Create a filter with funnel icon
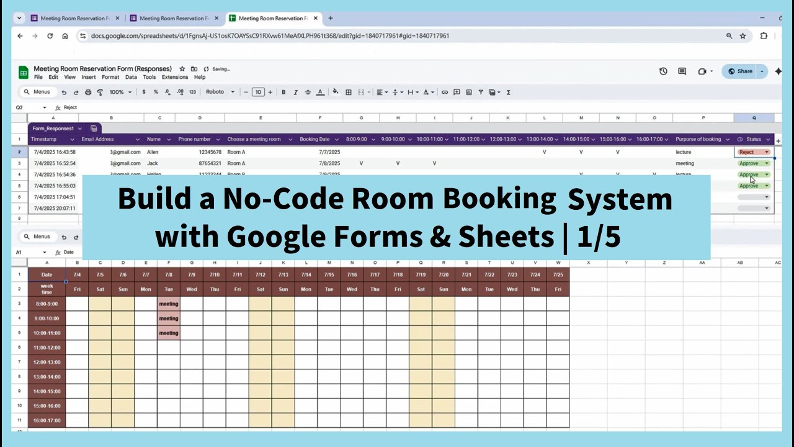This screenshot has height=447, width=794. click(x=481, y=92)
